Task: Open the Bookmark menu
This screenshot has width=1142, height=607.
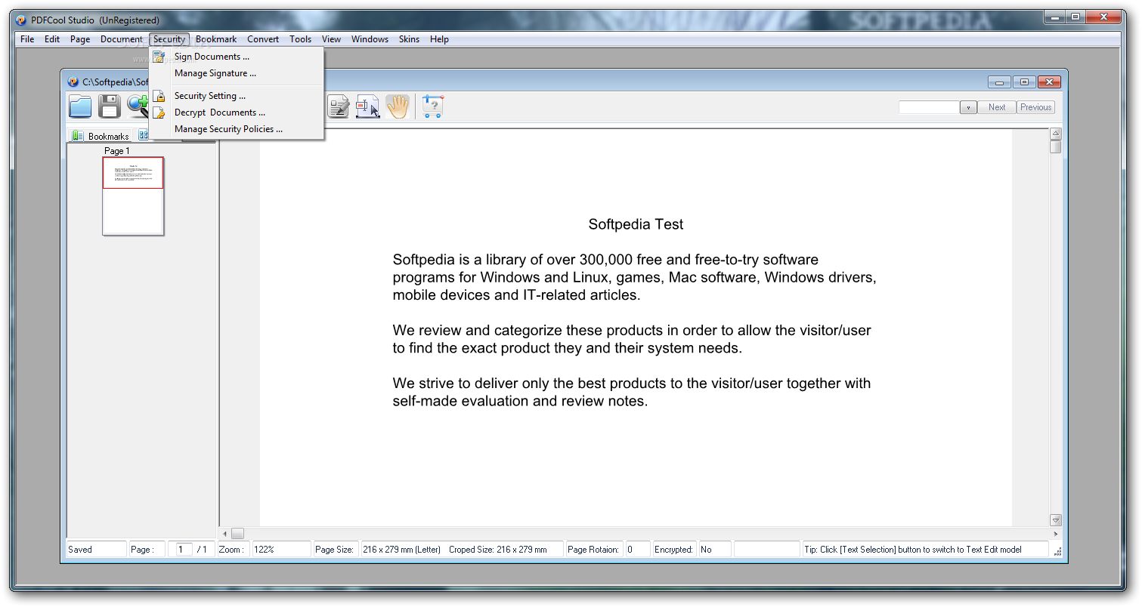Action: pyautogui.click(x=216, y=39)
